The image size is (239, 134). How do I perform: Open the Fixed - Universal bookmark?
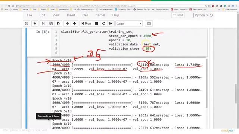click(x=179, y=9)
